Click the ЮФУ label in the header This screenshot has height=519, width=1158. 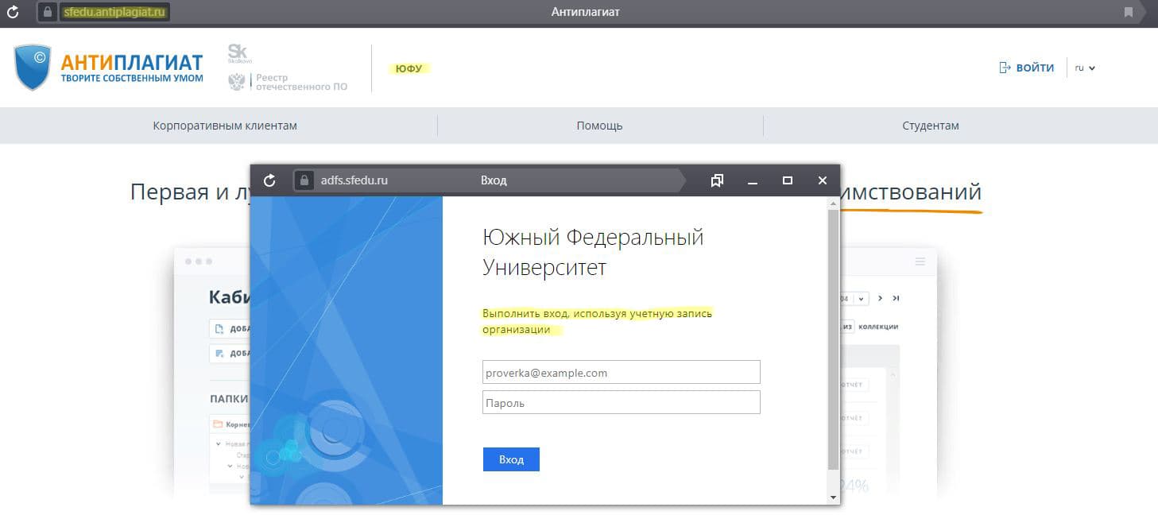pyautogui.click(x=409, y=68)
